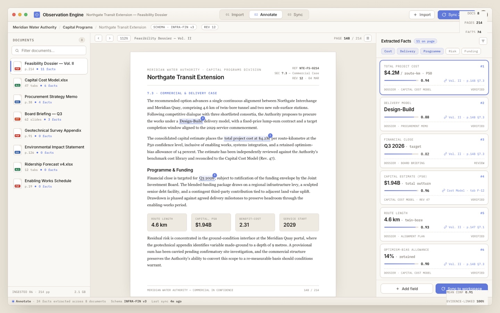Click the Route Length 4.6 km summary tile
This screenshot has height=313, width=500.
[167, 222]
